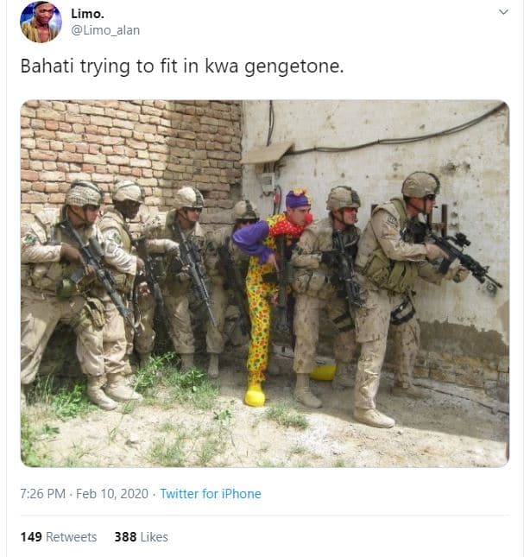
Task: View the 149 Retweets list
Action: 59,537
